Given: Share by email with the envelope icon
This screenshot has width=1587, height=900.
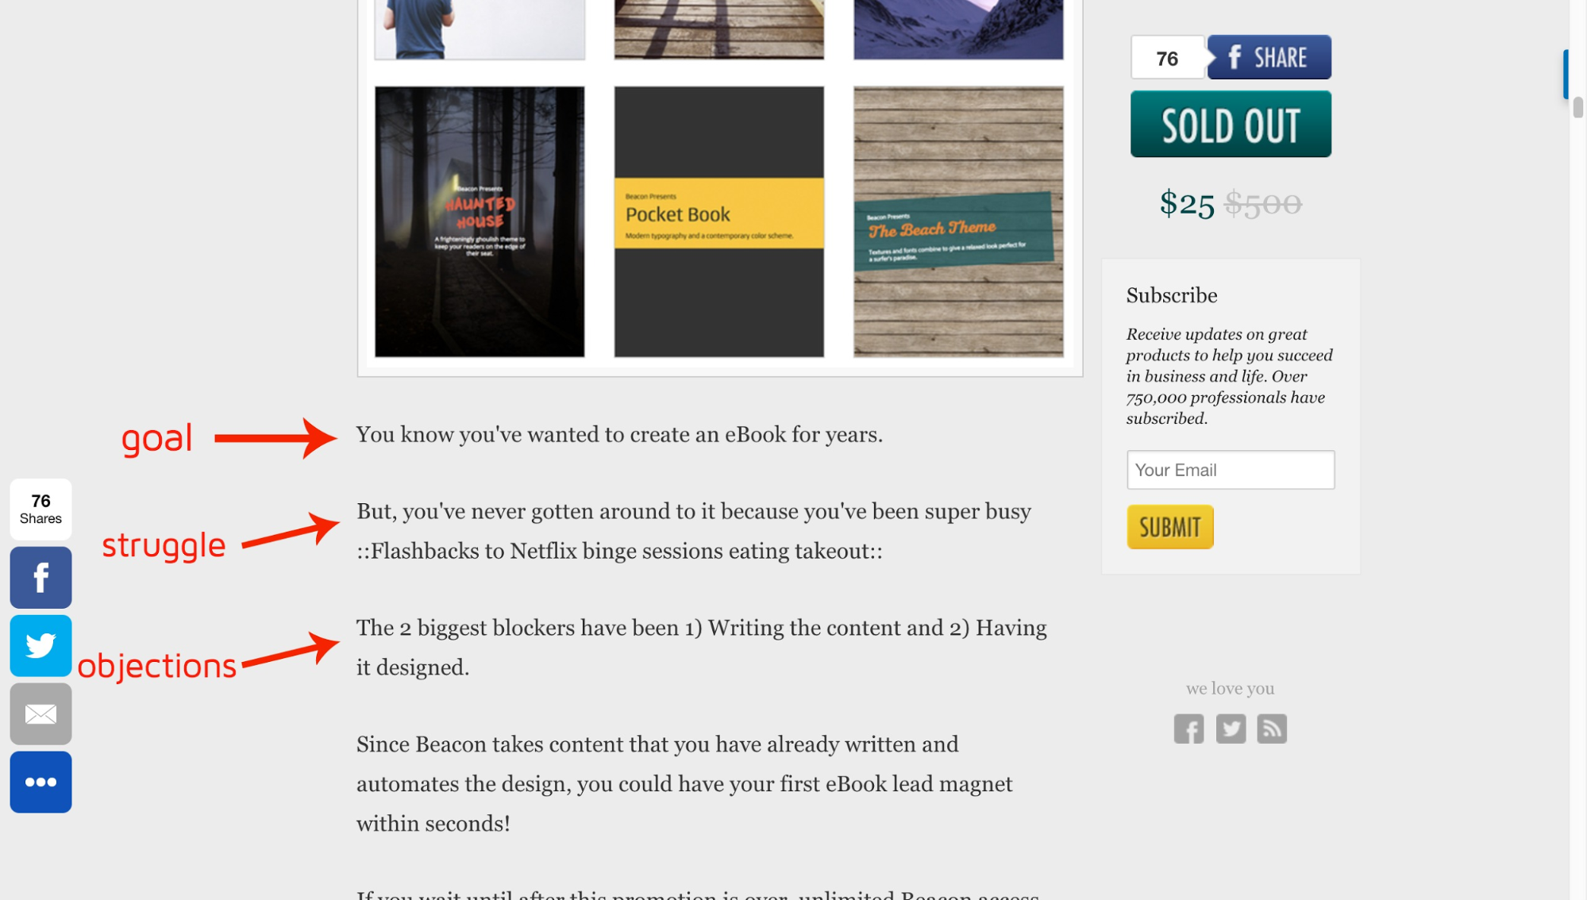Looking at the screenshot, I should click(40, 713).
